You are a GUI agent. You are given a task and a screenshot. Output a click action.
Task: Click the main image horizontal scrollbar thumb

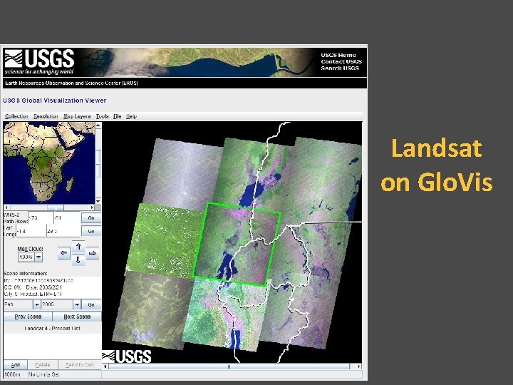[229, 366]
